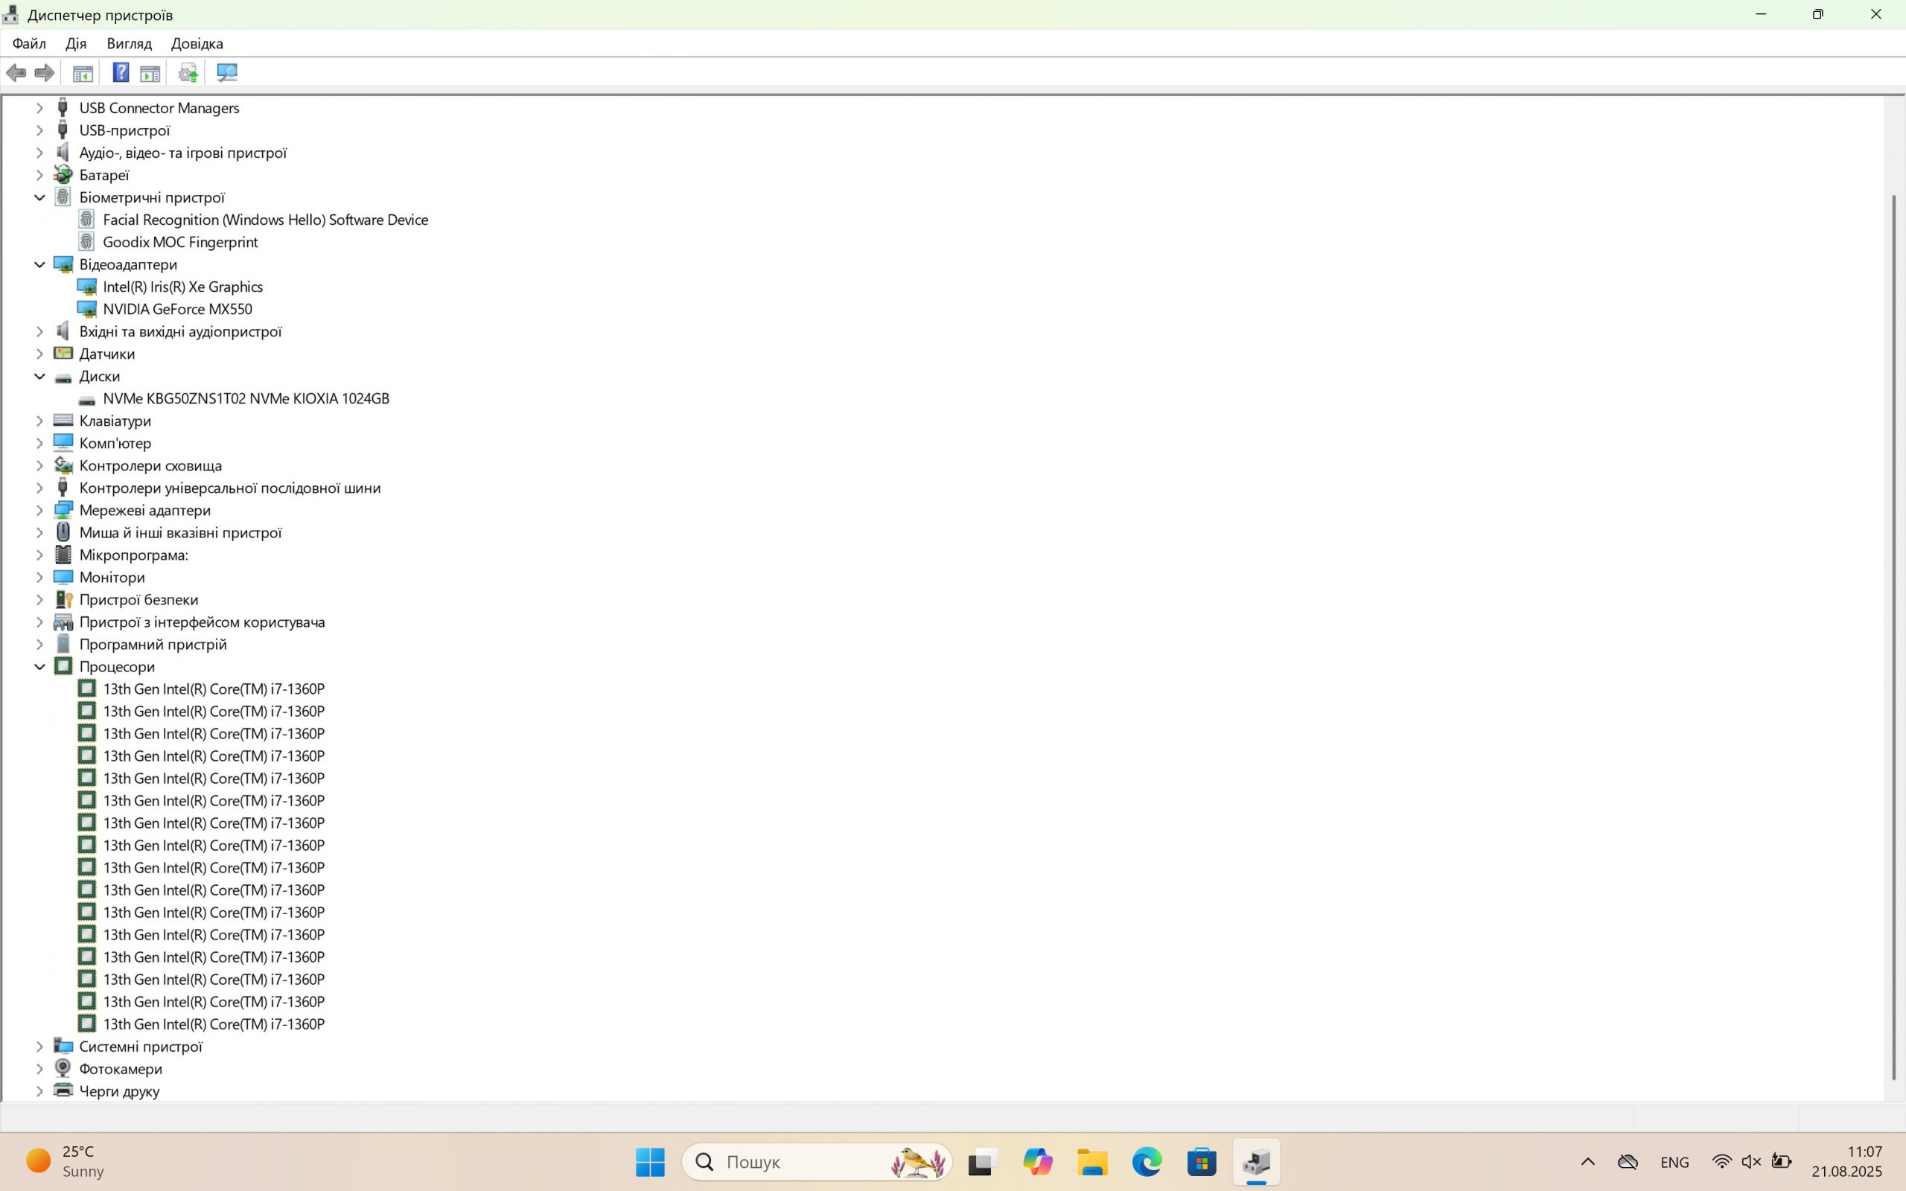The image size is (1906, 1191).
Task: Click the Device Manager taskbar icon
Action: pos(1257,1162)
